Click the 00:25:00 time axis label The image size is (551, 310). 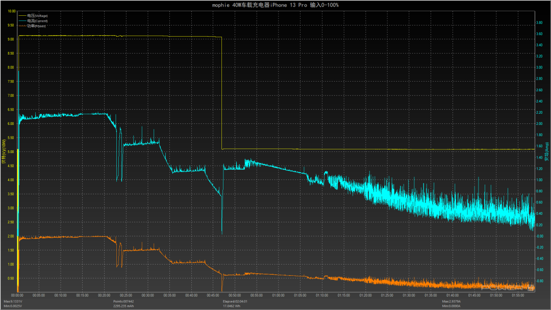(126, 296)
